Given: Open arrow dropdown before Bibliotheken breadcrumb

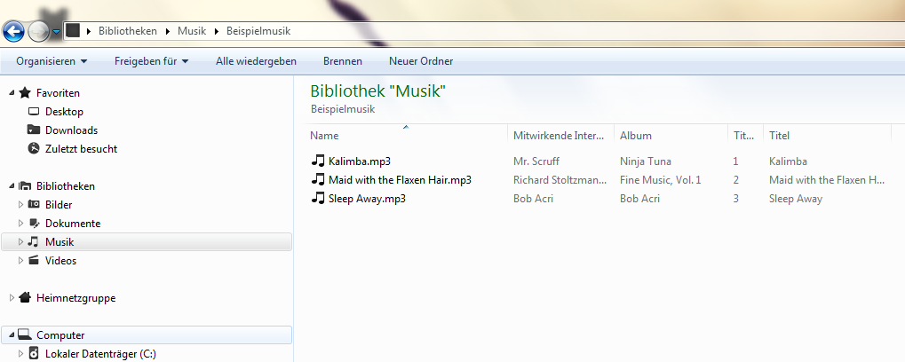Looking at the screenshot, I should click(89, 31).
